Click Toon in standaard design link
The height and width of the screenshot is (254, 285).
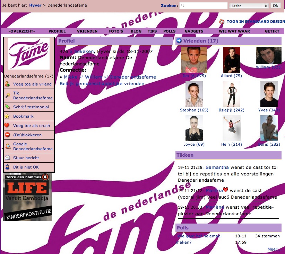[x=256, y=21]
